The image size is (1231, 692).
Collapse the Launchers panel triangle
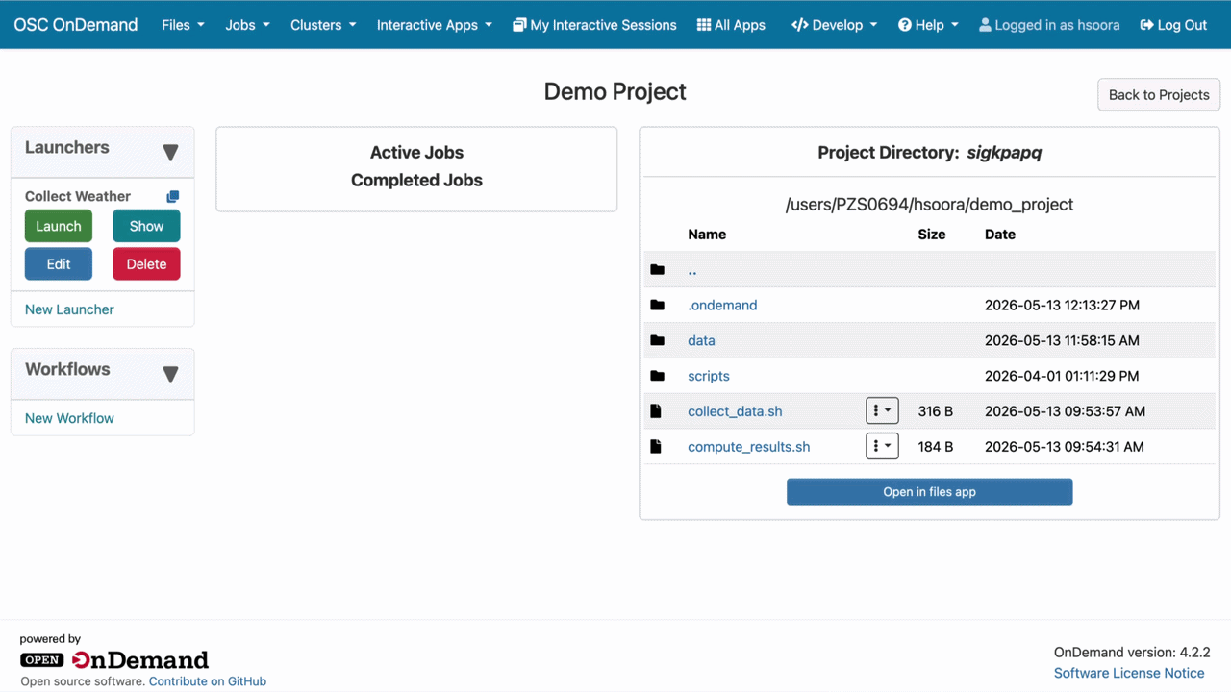pyautogui.click(x=170, y=152)
